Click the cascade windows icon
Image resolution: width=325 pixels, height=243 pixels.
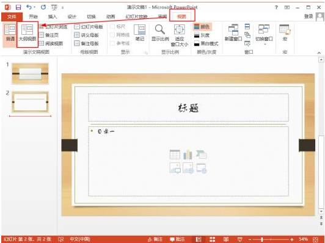(x=247, y=35)
